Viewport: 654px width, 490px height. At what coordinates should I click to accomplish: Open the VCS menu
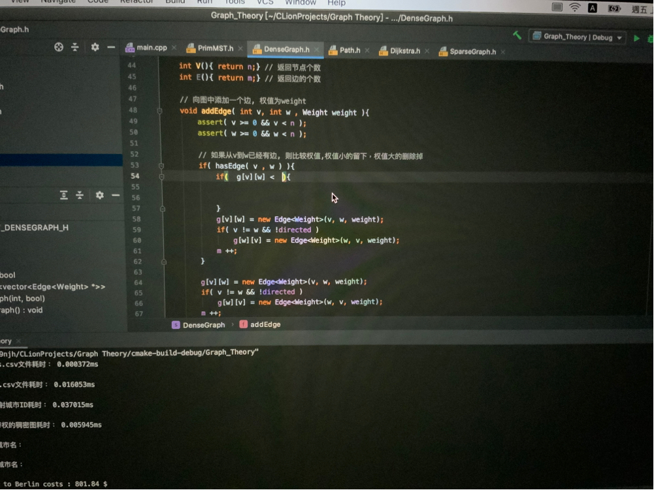point(265,2)
